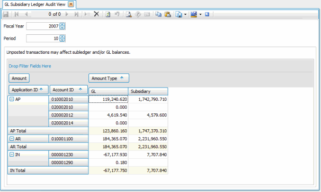Open the find magnifier icon

pos(129,14)
